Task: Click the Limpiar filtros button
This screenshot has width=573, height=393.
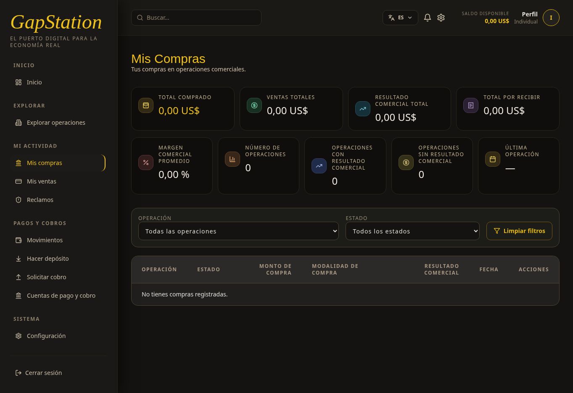Action: [x=519, y=231]
